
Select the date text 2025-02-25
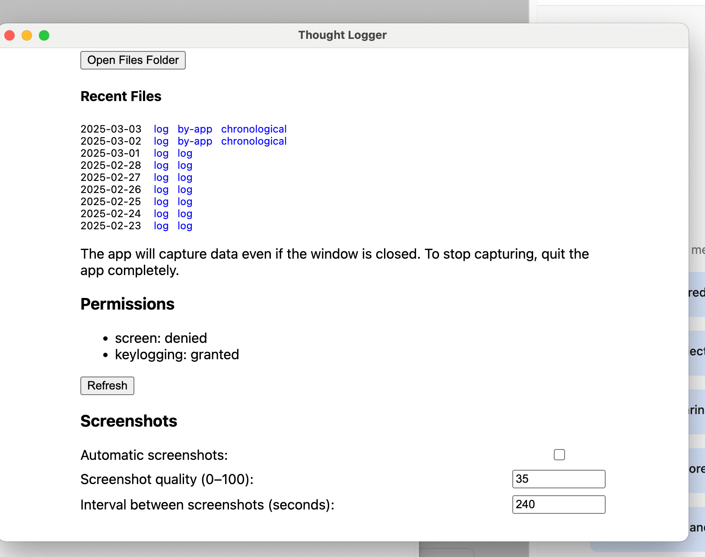[x=111, y=202]
